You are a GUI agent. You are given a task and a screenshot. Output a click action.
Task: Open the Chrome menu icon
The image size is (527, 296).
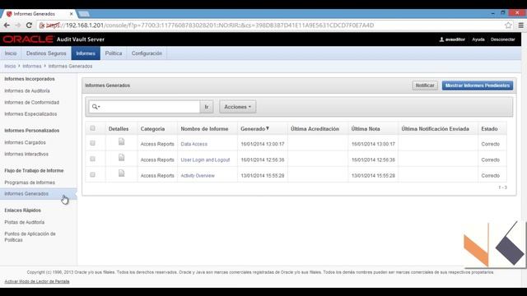coord(520,25)
